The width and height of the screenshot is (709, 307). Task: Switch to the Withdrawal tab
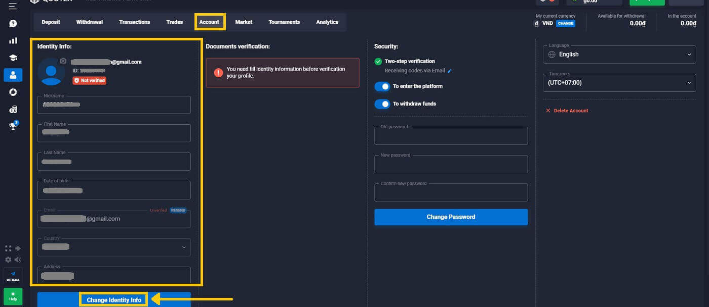(x=90, y=22)
